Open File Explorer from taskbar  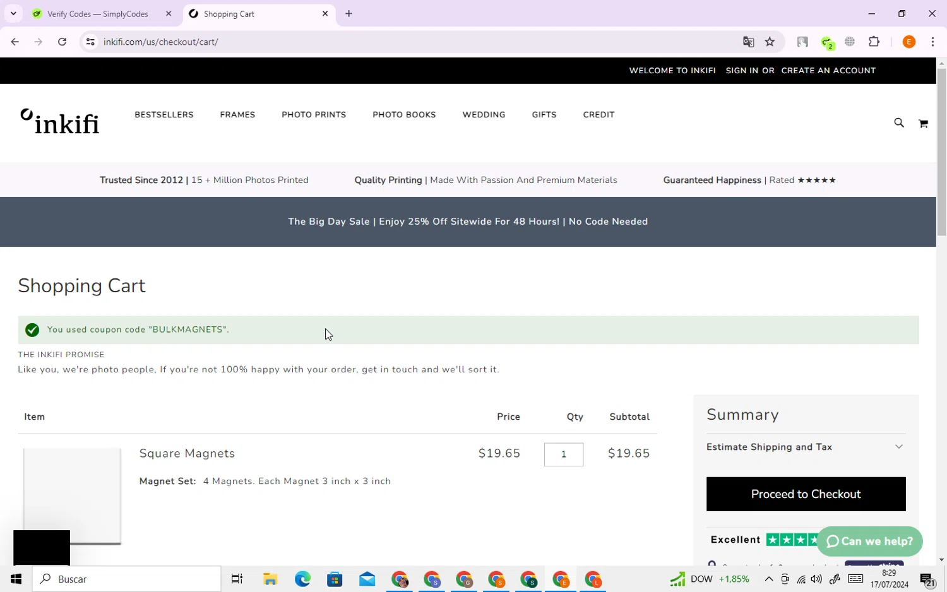pos(270,579)
